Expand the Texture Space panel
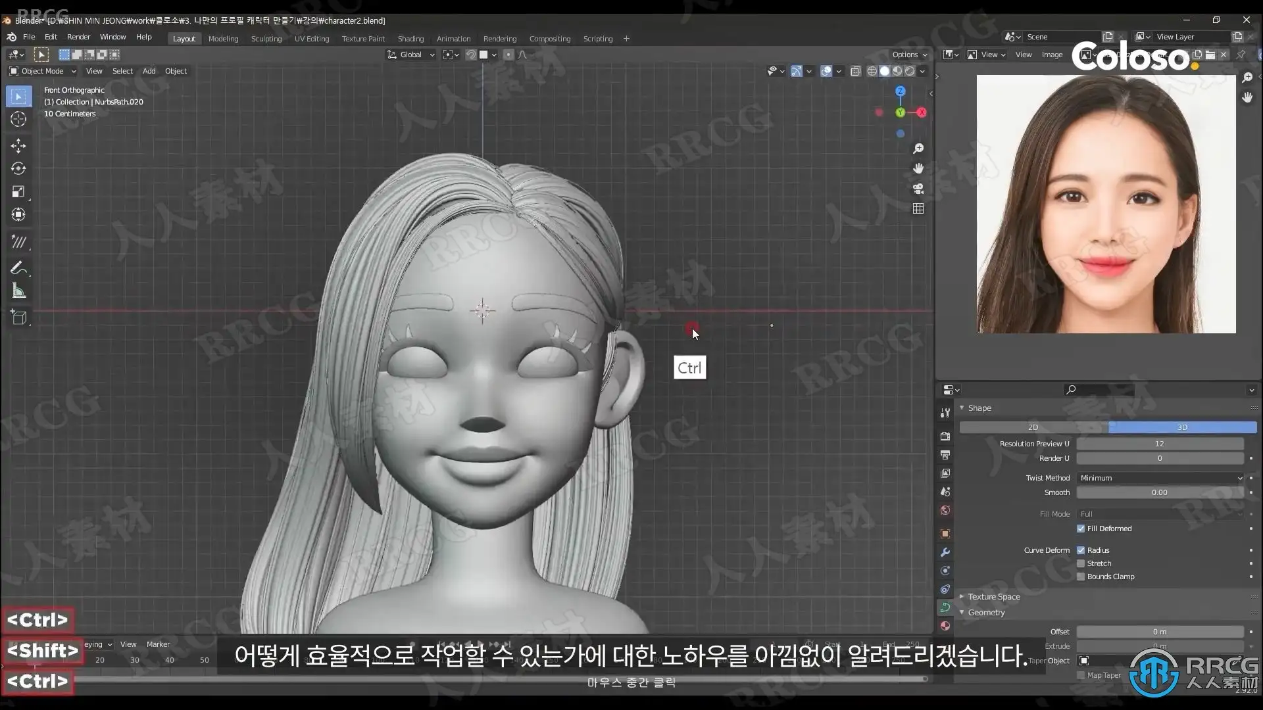Viewport: 1263px width, 710px height. 993,596
